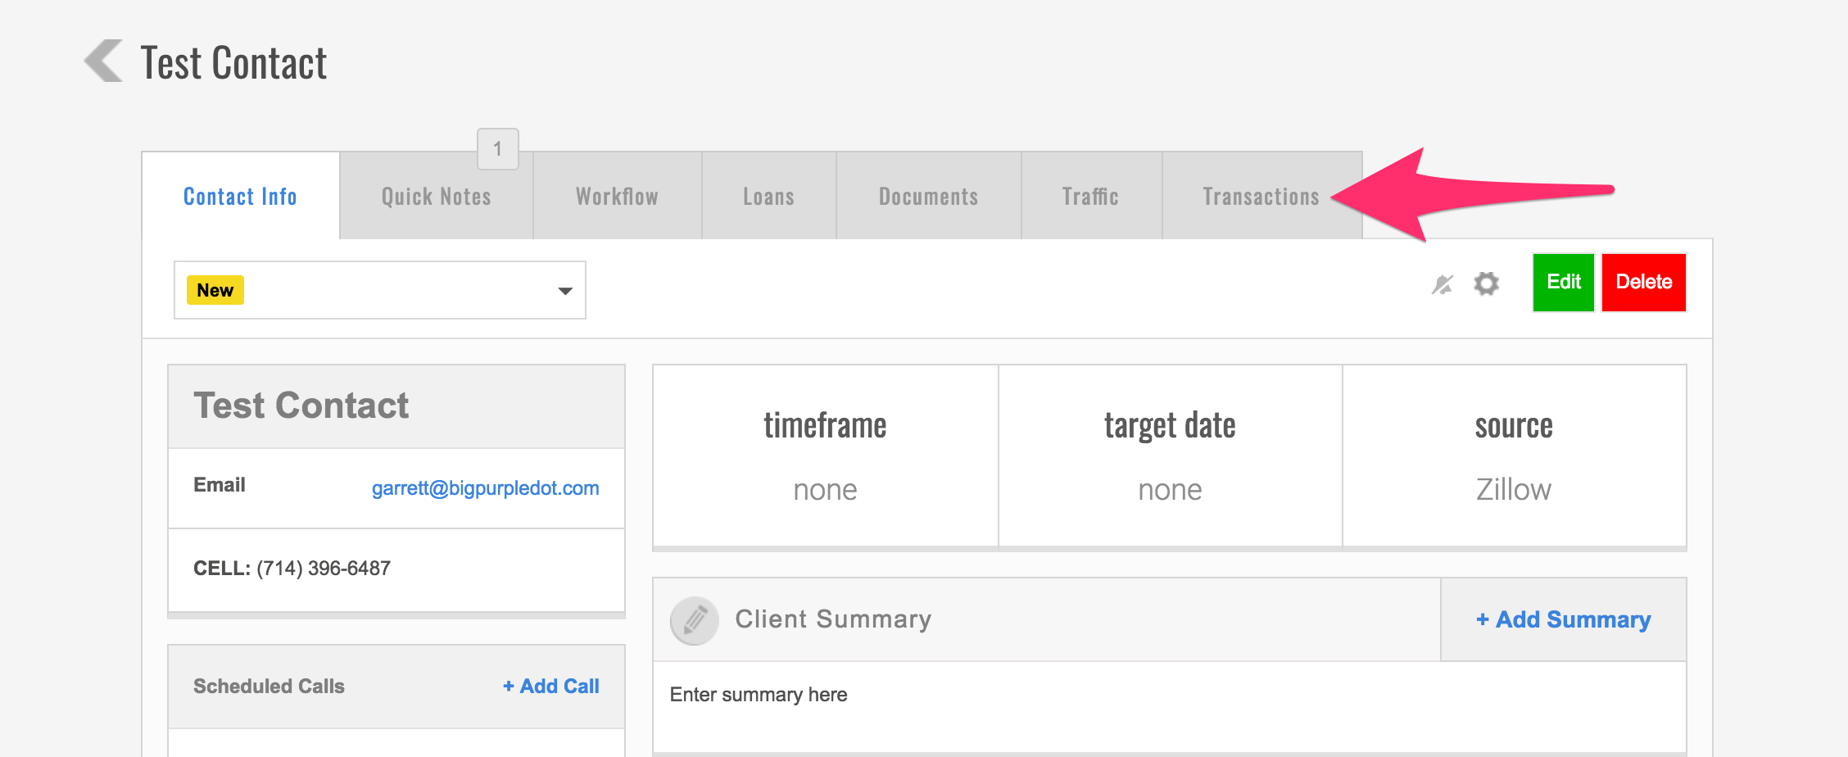Image resolution: width=1848 pixels, height=757 pixels.
Task: Open the Transactions tab
Action: pyautogui.click(x=1261, y=197)
